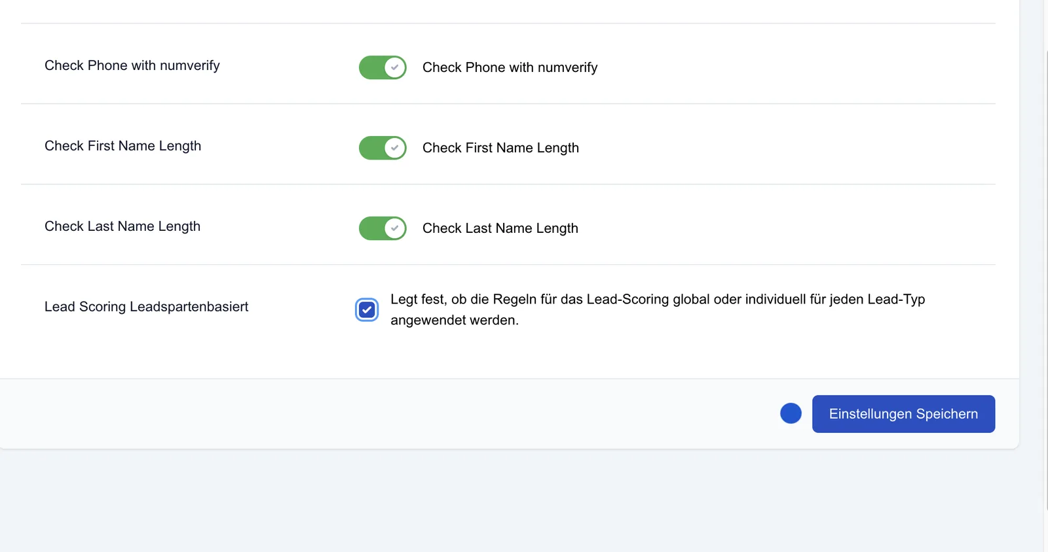Click the 'Check First Name Length' row title on the left
This screenshot has height=552, width=1048.
pos(123,146)
